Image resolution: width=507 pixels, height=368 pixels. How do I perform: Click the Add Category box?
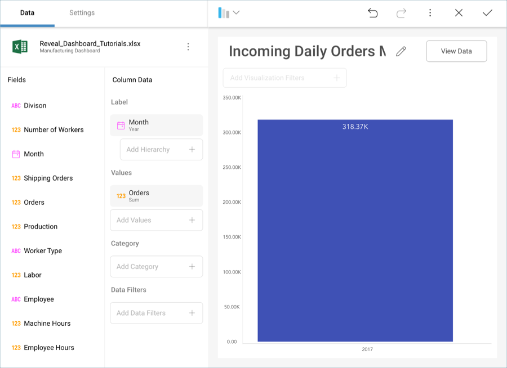[156, 267]
